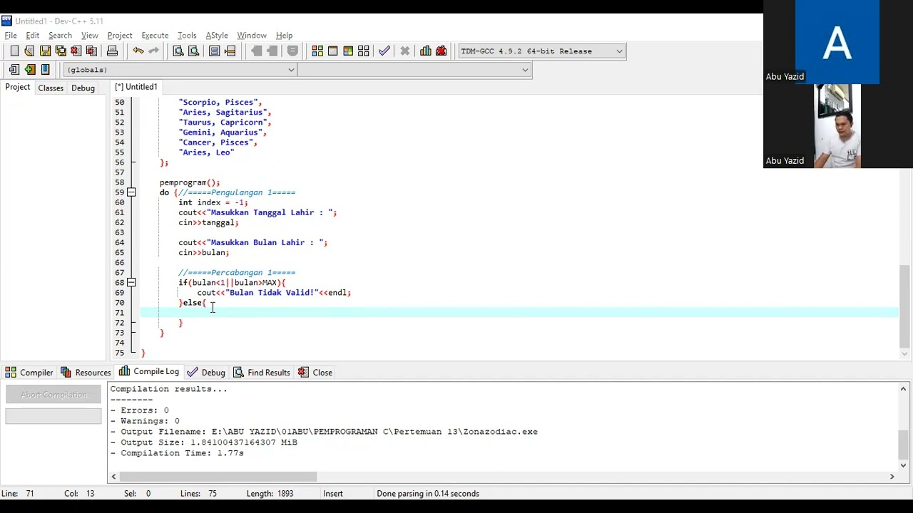
Task: Switch to the Project side tab
Action: tap(18, 87)
